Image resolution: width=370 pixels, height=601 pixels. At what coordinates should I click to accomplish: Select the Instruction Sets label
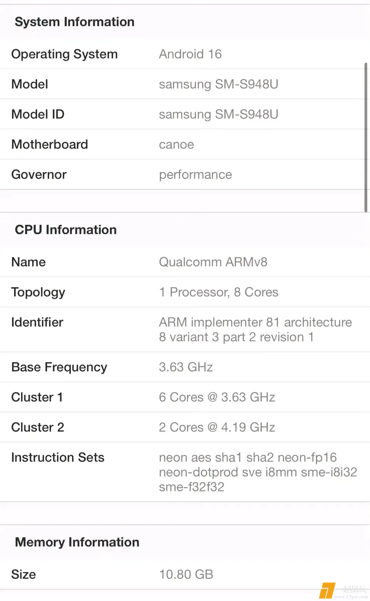click(x=58, y=458)
